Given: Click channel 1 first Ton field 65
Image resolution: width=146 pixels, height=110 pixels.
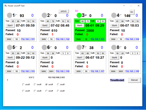Looking at the screenshot, I should pos(13,21).
